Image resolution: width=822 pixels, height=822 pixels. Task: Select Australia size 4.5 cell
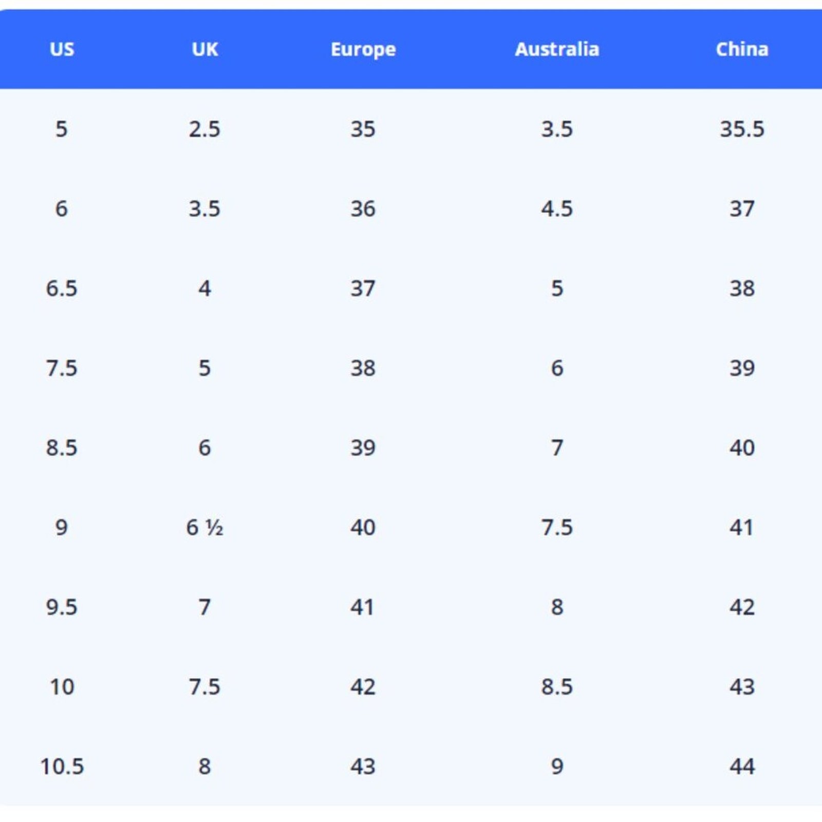click(x=557, y=209)
